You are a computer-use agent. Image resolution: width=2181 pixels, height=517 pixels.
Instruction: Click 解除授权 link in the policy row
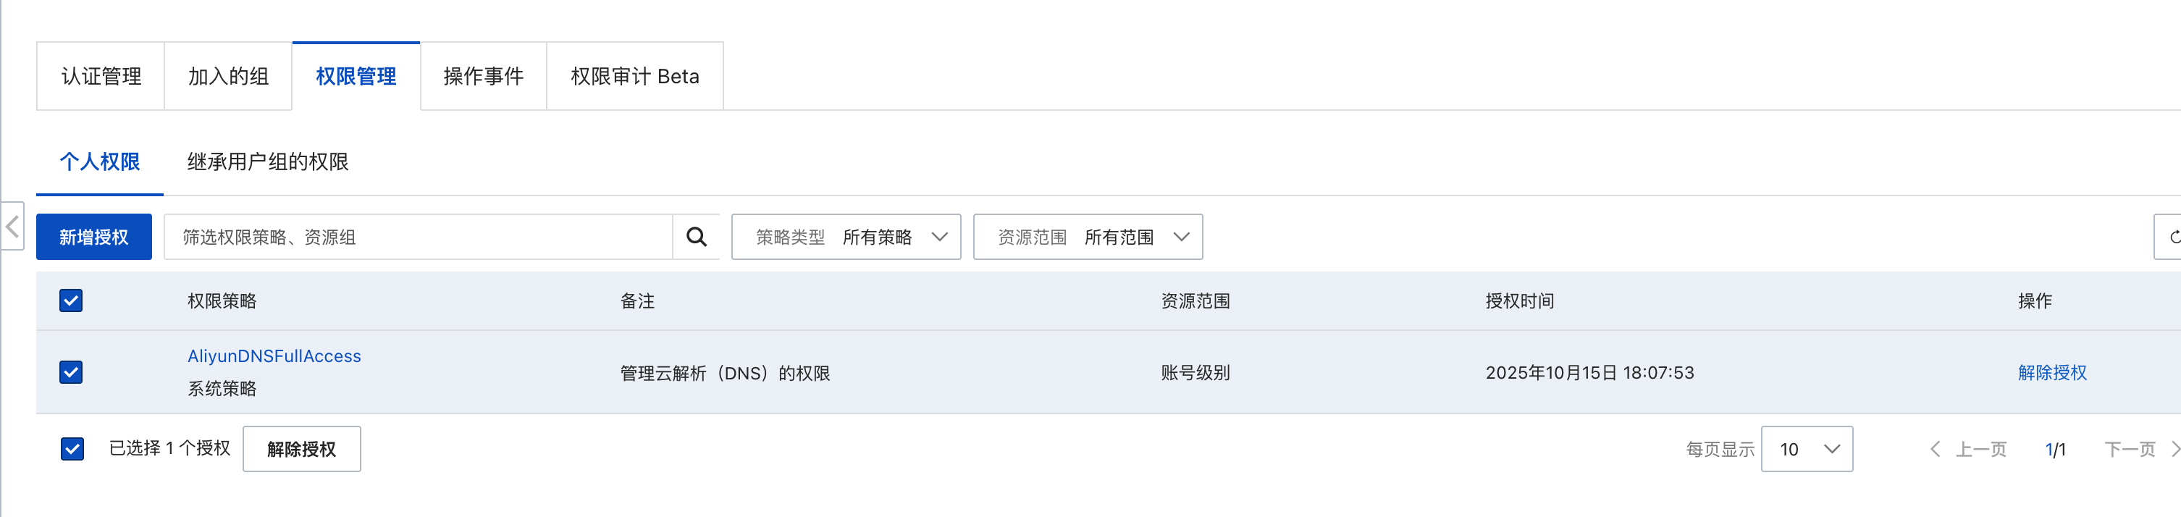(x=2051, y=372)
